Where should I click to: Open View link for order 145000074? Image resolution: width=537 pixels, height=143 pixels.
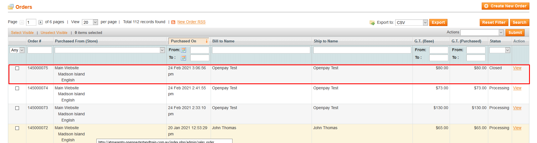pyautogui.click(x=517, y=88)
